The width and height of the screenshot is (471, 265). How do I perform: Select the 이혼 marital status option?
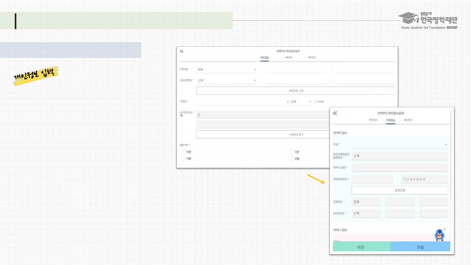point(183,159)
